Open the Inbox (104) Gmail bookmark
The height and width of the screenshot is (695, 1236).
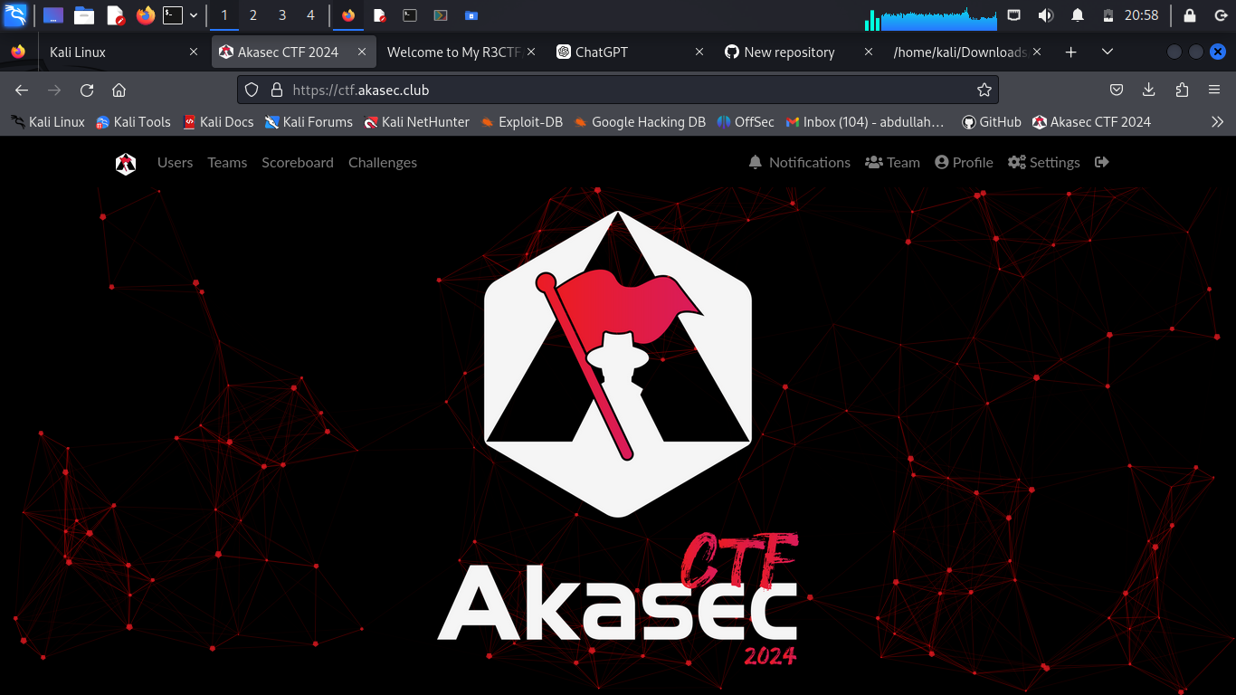[x=865, y=122]
